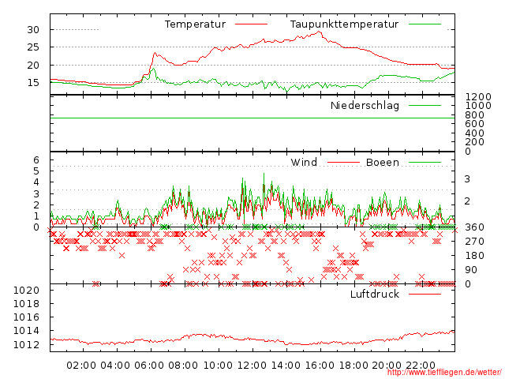Image resolution: width=505 pixels, height=379 pixels.
Task: Click the 6 wind speed axis value
Action: click(36, 159)
